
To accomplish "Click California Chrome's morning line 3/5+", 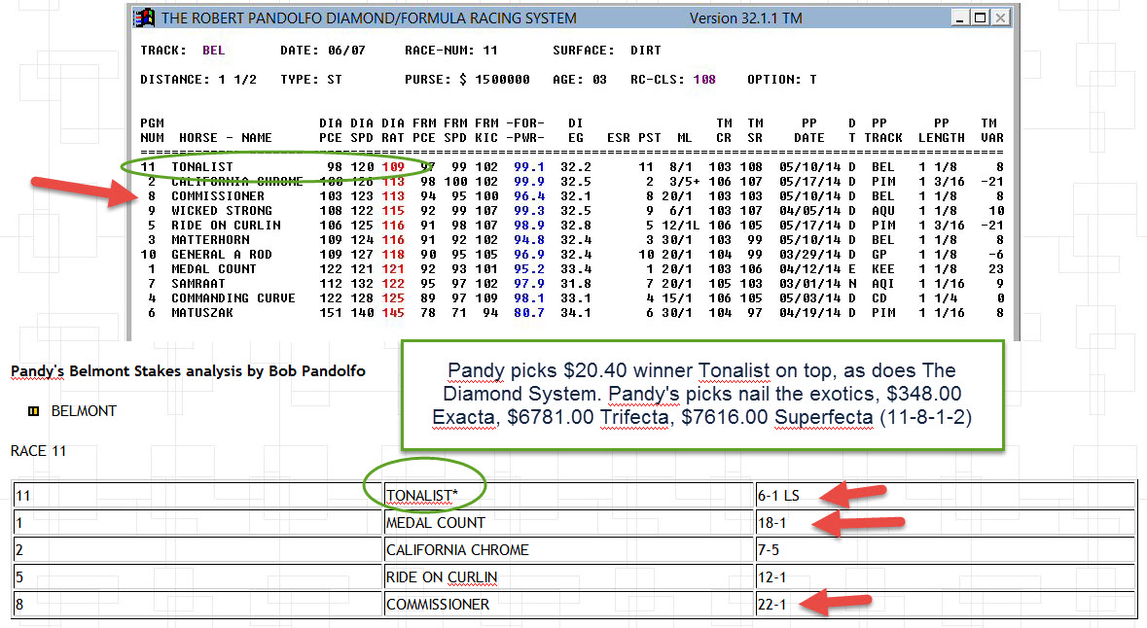I will click(x=684, y=182).
